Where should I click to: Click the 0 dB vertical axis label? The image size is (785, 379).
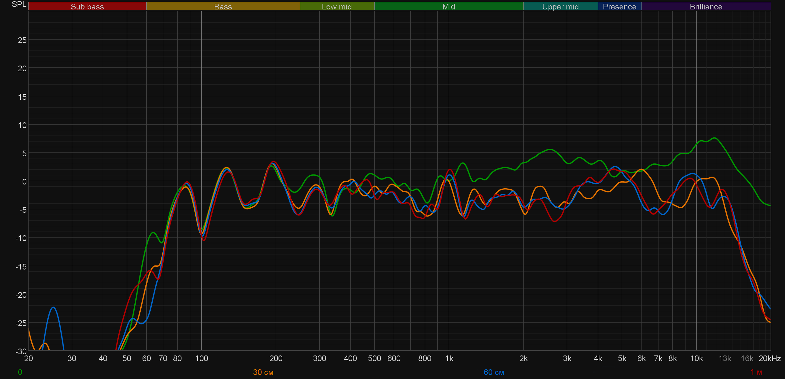(x=24, y=182)
